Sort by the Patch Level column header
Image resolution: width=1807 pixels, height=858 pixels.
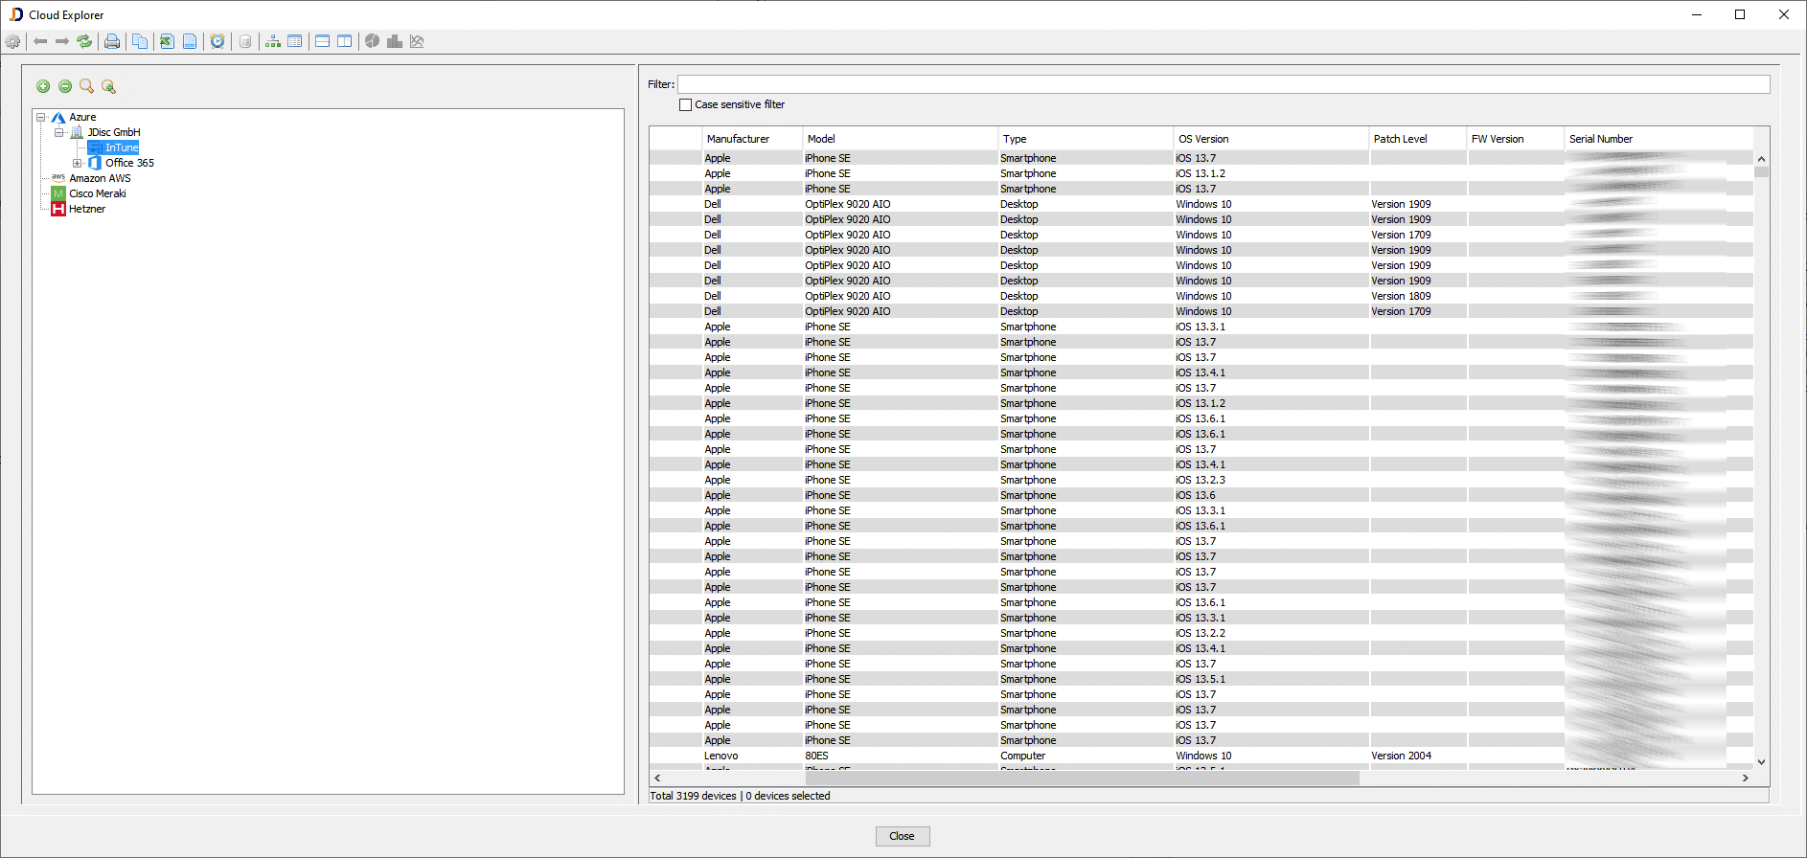[x=1418, y=139]
